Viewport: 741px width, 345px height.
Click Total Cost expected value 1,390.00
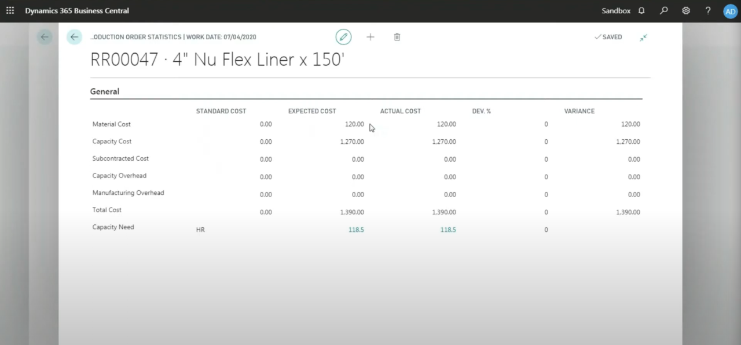[352, 212]
